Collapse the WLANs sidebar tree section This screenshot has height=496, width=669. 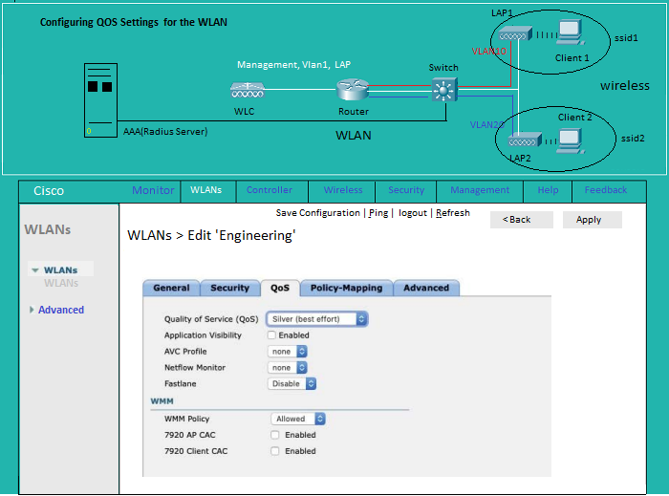pyautogui.click(x=35, y=270)
